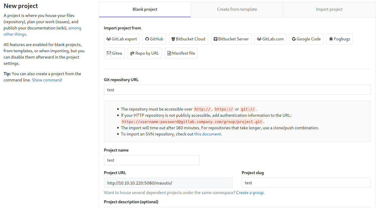This screenshot has height=208, width=391.
Task: Click the Fogbugz bug icon
Action: 331,39
